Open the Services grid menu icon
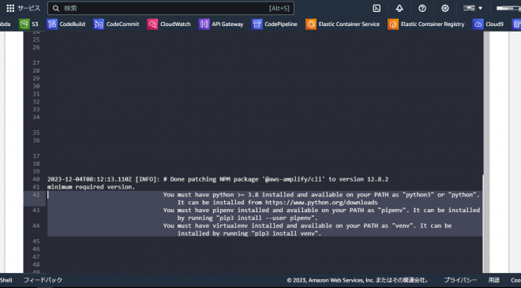 [10, 8]
